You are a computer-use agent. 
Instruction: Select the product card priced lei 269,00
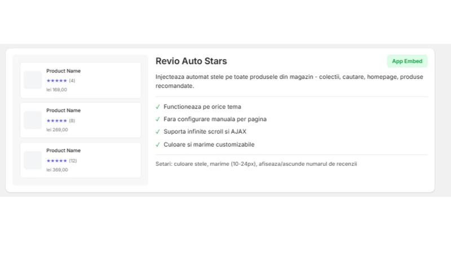81,120
